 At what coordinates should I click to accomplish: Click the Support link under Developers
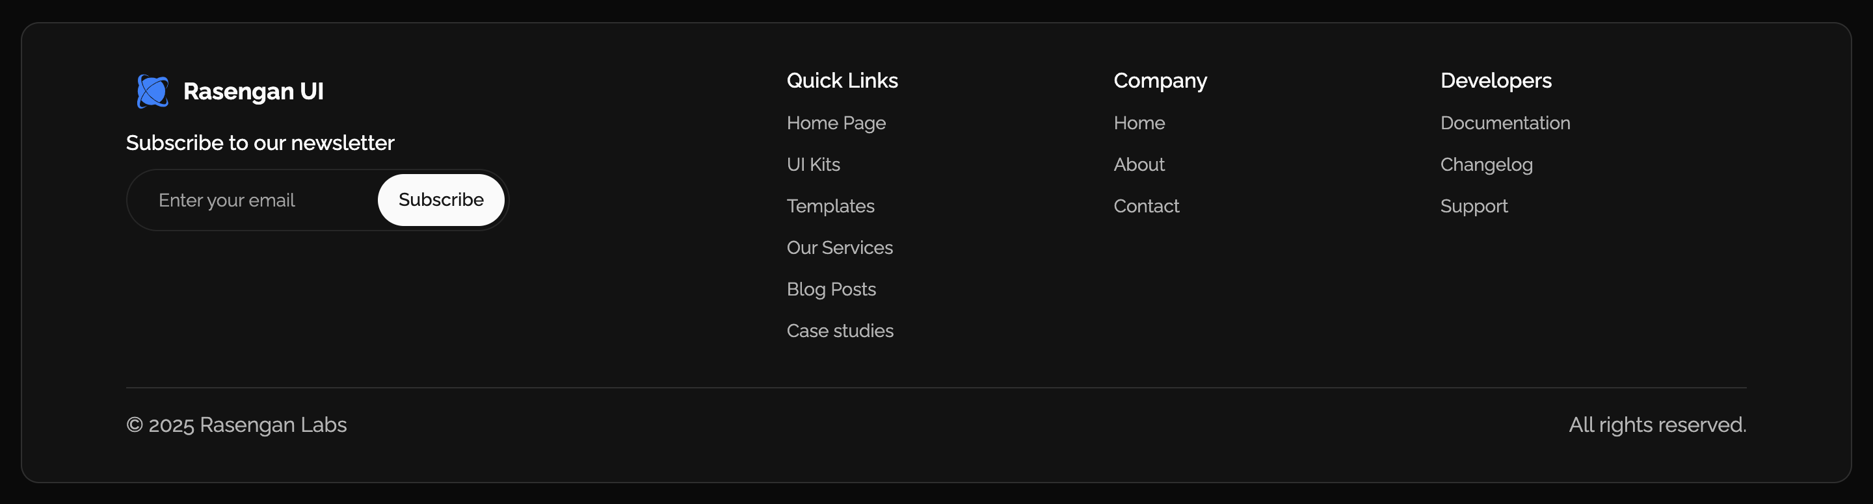tap(1474, 207)
